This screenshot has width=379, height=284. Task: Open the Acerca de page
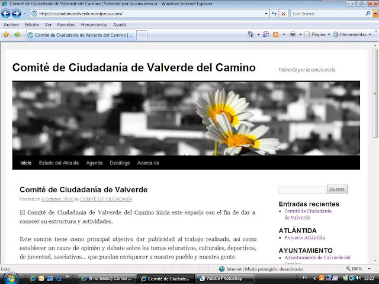tap(148, 163)
